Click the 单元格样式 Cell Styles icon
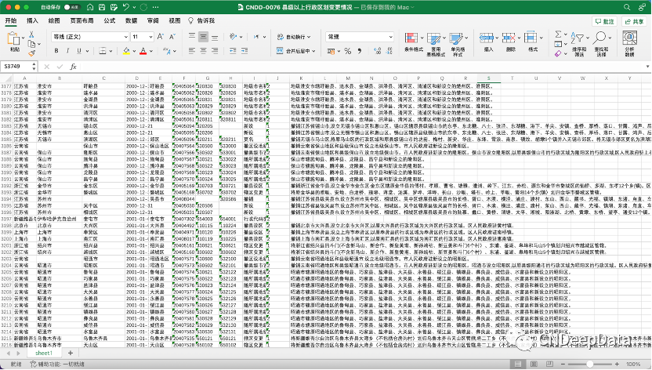Image resolution: width=652 pixels, height=370 pixels. [x=456, y=39]
